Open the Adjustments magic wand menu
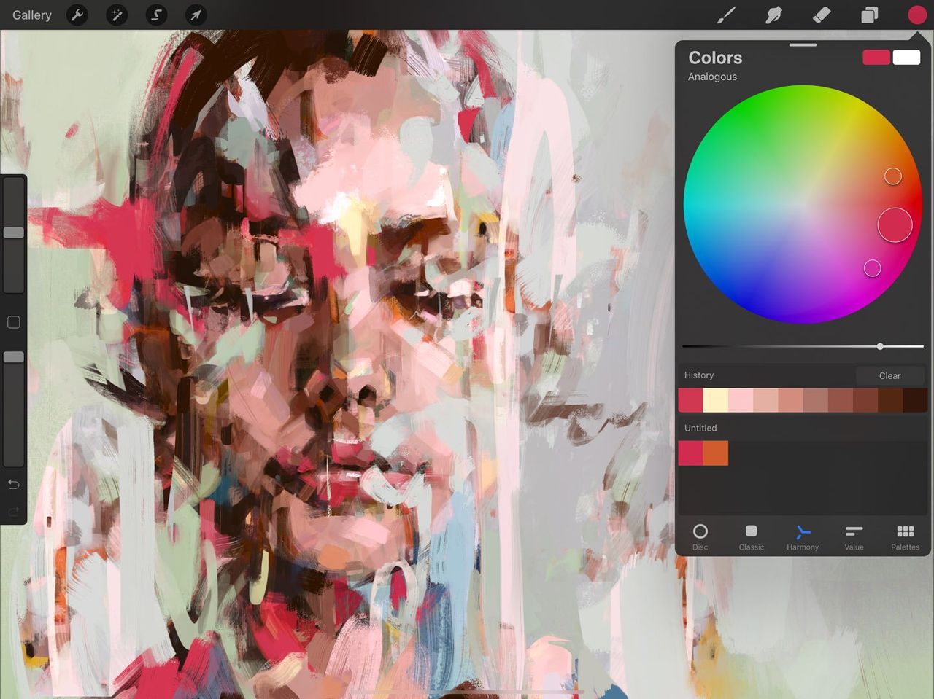 pyautogui.click(x=117, y=15)
